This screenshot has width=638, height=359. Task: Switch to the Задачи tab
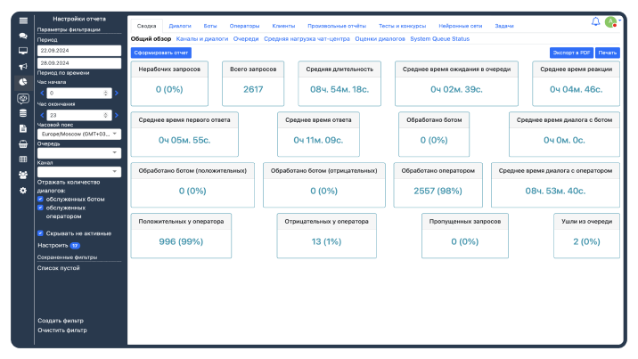coord(504,26)
